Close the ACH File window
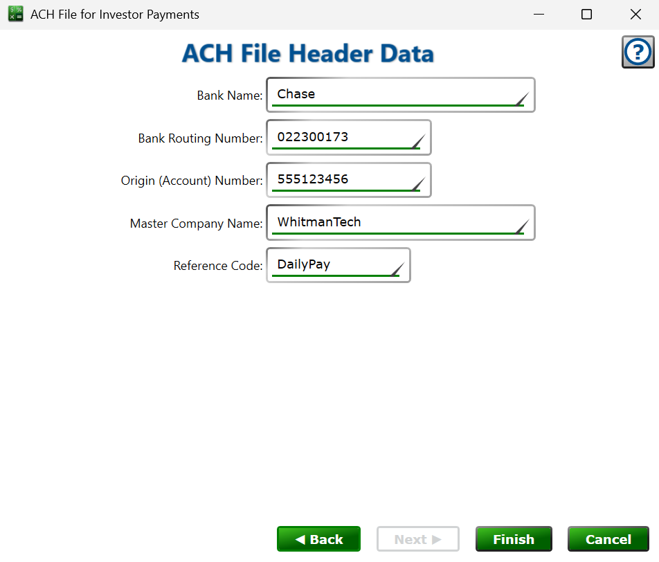The image size is (659, 562). 635,15
